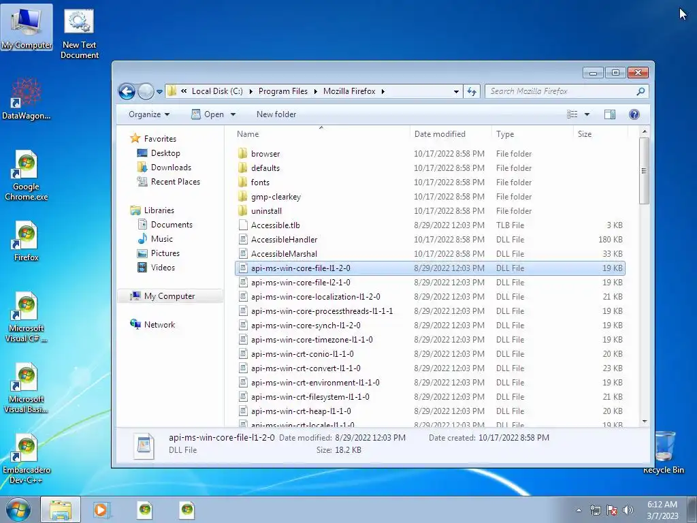Open the view options dropdown arrow

[587, 114]
